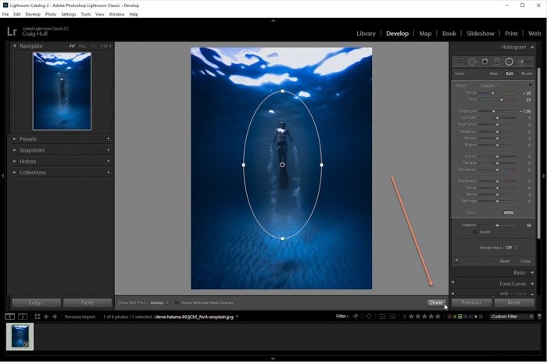Click the Previous button
The image size is (547, 362).
point(471,303)
